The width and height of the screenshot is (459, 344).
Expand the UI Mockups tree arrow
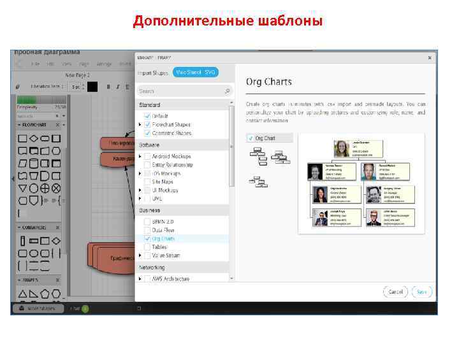140,190
